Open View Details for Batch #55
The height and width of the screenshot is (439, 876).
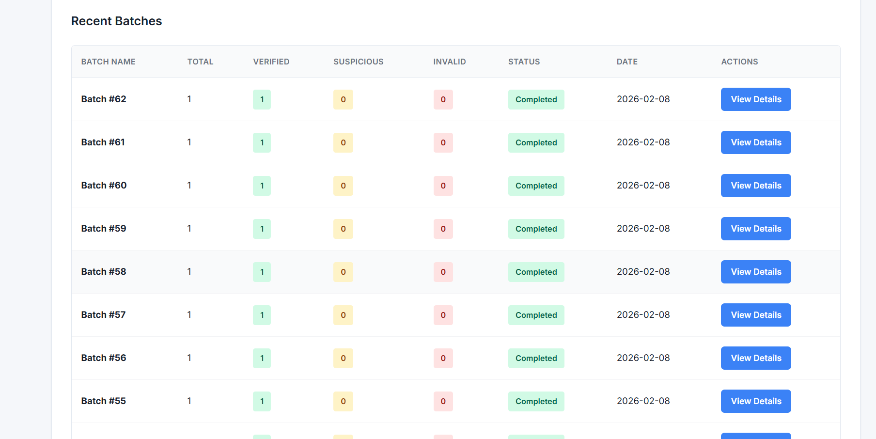point(756,401)
